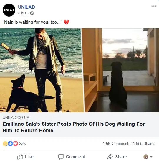Click the arrow icon beside Share

110,157
